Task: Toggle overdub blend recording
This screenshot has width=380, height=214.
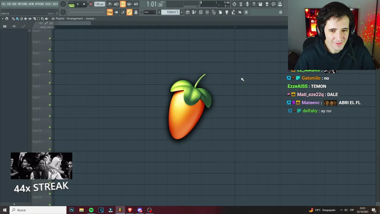Action: click(129, 4)
